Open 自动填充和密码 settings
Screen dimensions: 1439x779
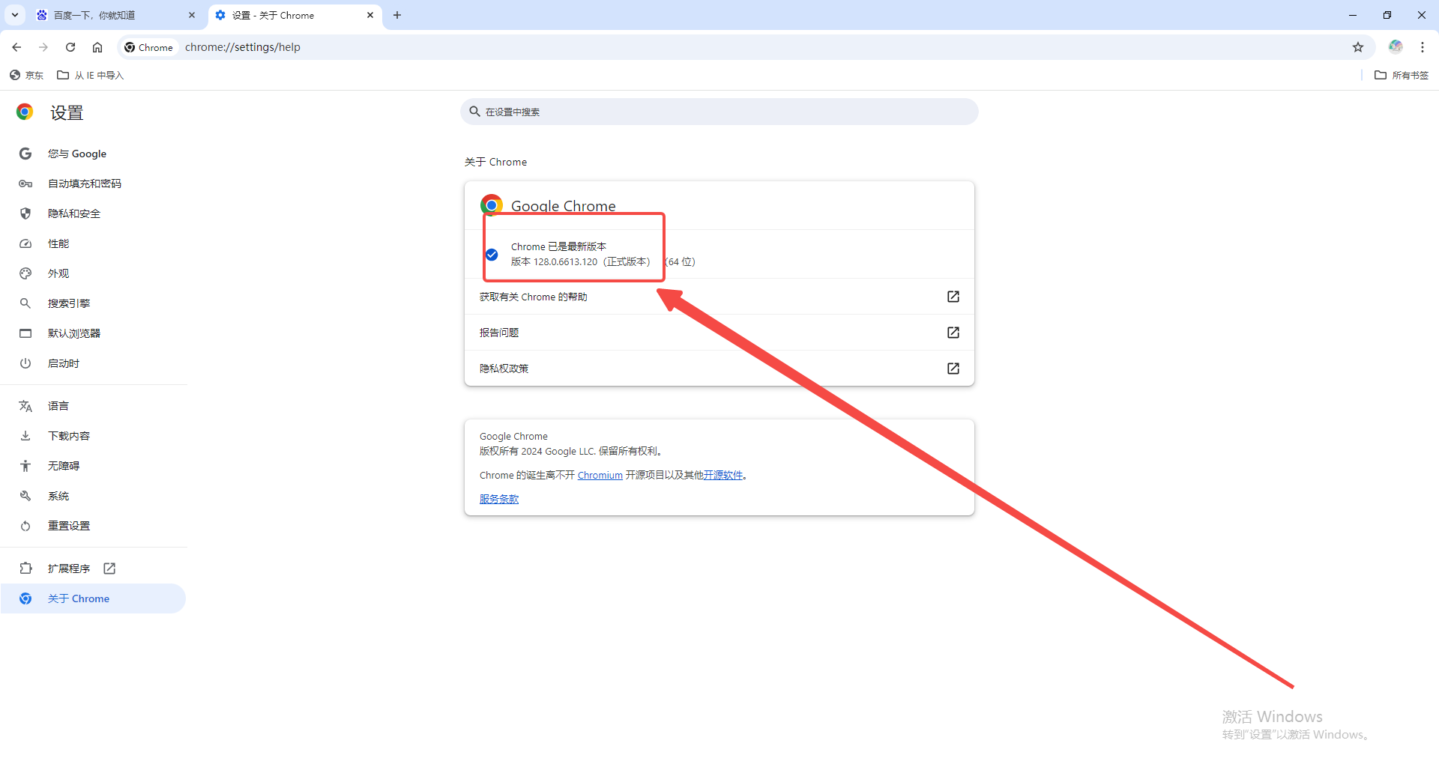(x=93, y=184)
